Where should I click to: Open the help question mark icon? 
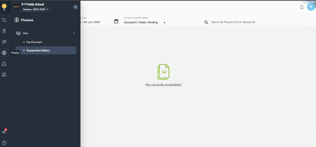click(x=4, y=143)
